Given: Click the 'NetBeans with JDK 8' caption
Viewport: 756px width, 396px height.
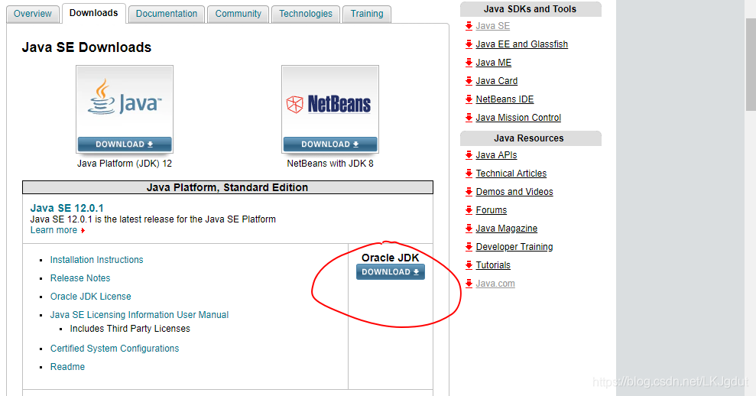Looking at the screenshot, I should point(330,164).
